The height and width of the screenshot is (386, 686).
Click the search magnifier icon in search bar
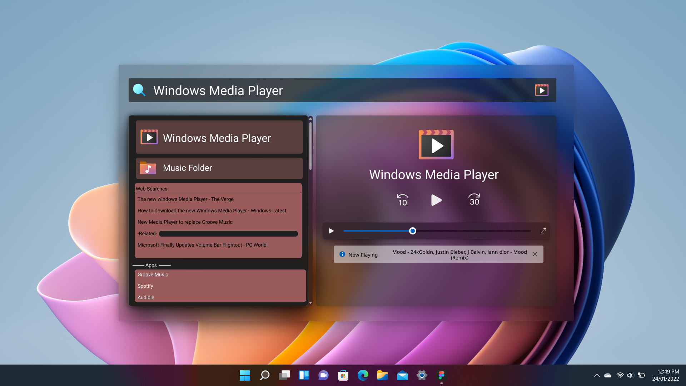pyautogui.click(x=139, y=90)
